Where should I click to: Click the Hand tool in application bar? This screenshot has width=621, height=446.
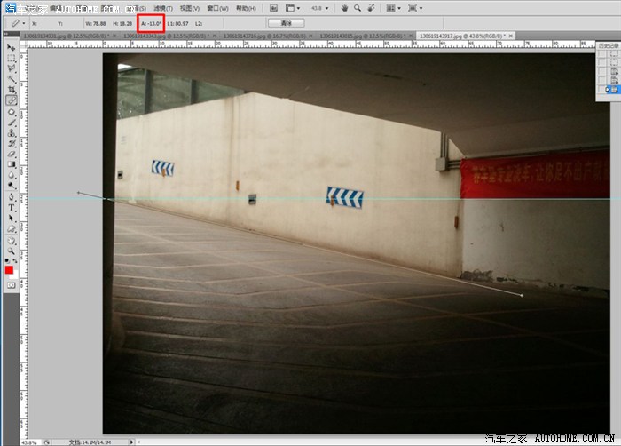point(344,8)
